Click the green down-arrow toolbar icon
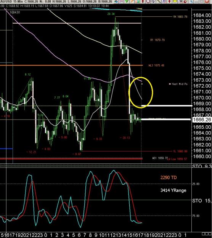This screenshot has height=238, width=212. pos(127,2)
